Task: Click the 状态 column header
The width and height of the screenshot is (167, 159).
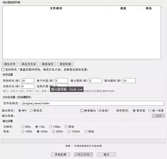Action: [x=149, y=8]
